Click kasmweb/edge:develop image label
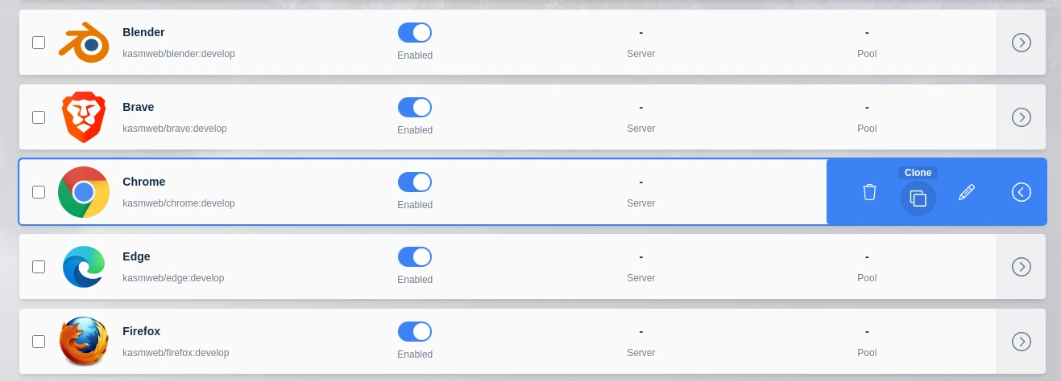This screenshot has height=381, width=1061. (173, 278)
